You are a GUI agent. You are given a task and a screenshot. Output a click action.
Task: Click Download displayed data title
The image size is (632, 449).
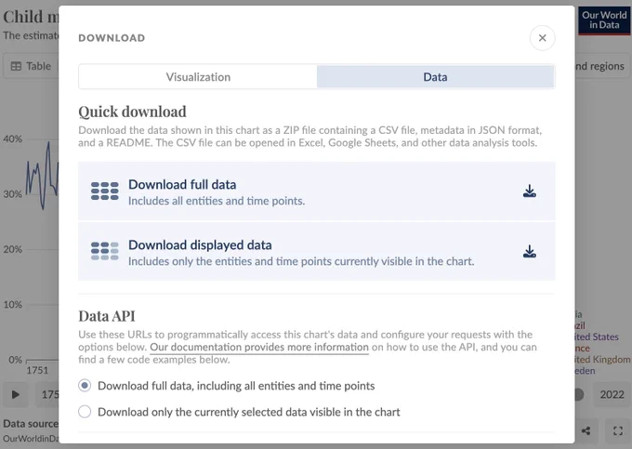coord(200,245)
